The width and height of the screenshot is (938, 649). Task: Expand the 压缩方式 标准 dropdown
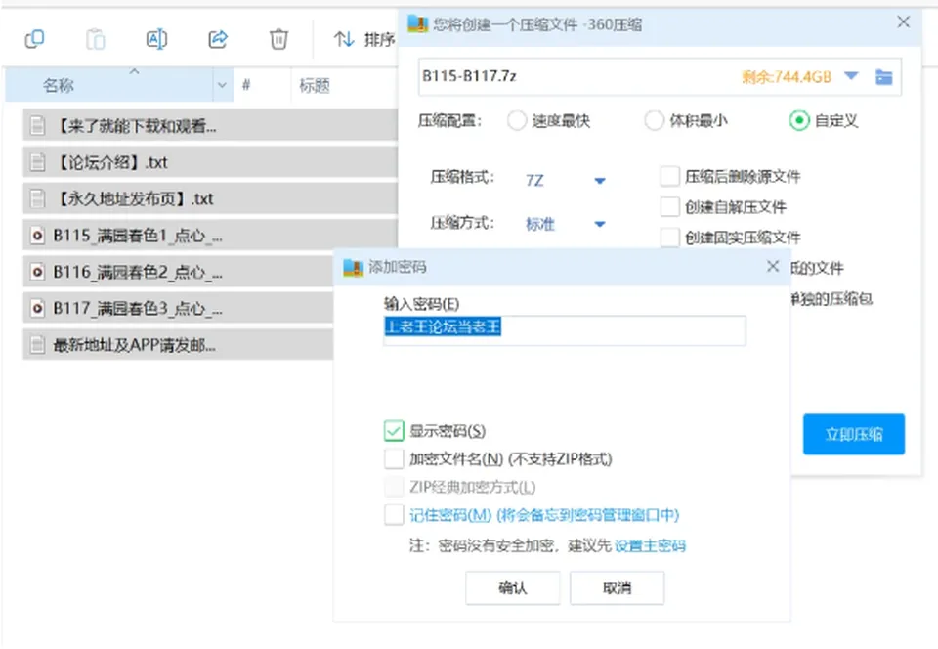[600, 224]
